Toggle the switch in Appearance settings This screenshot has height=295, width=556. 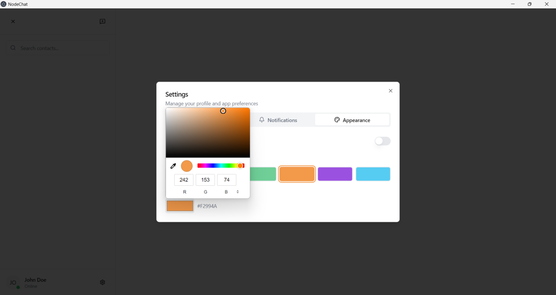383,141
